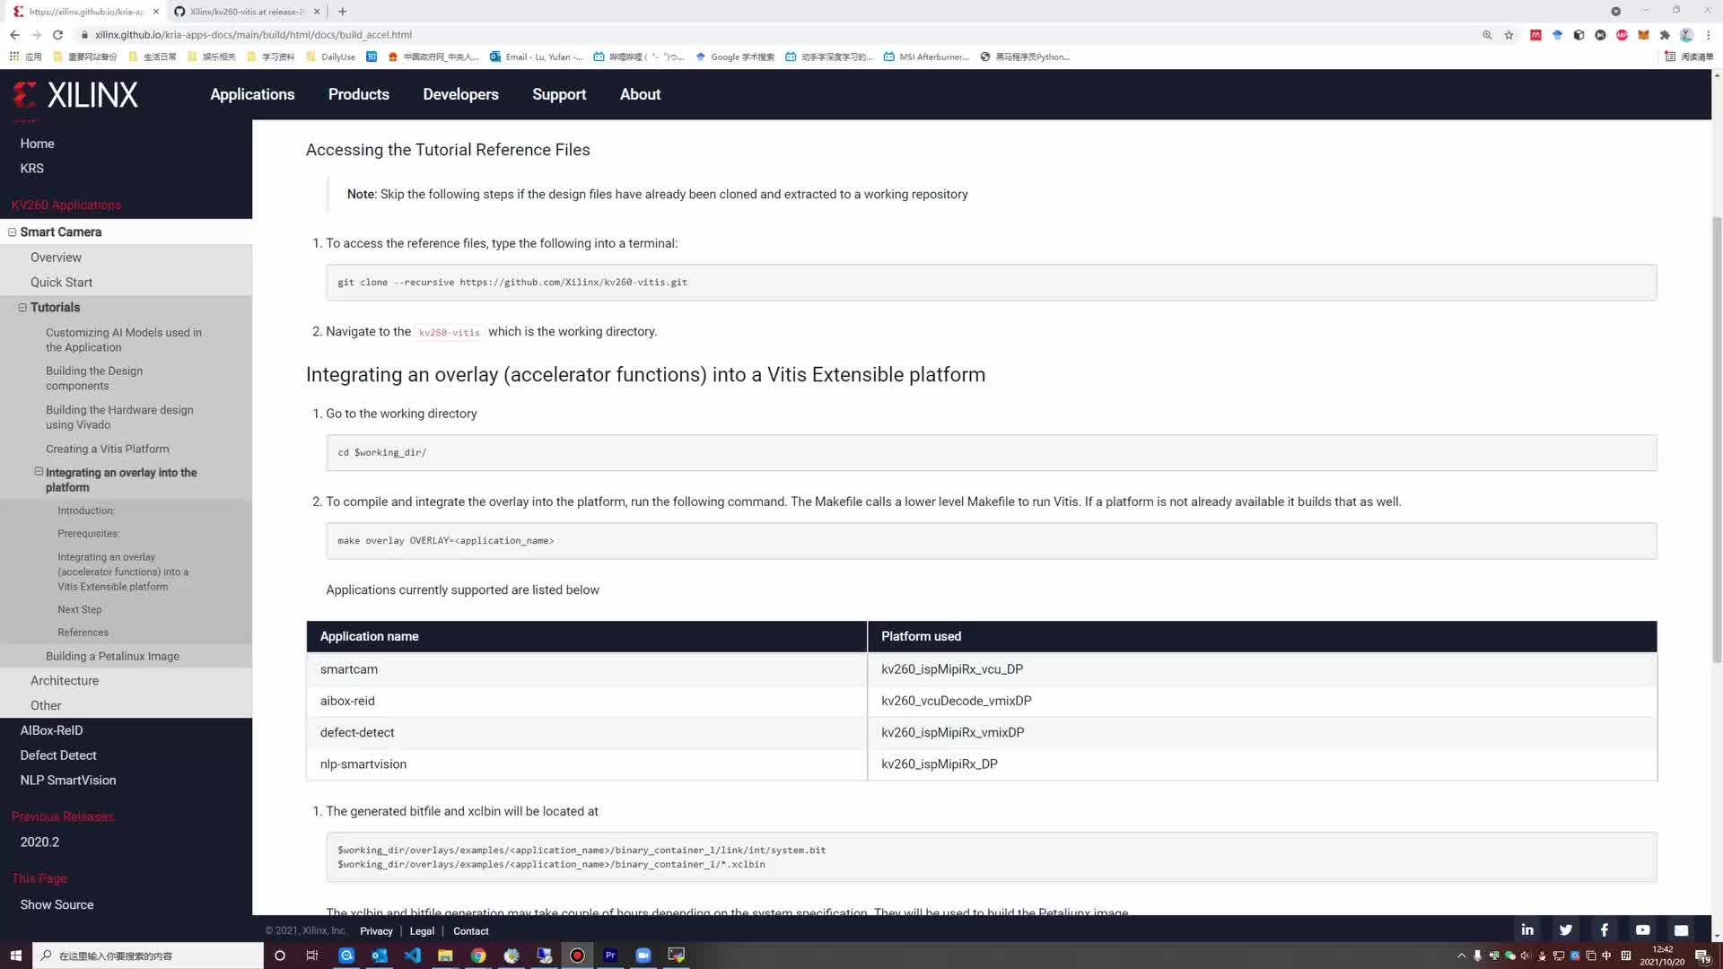1723x969 pixels.
Task: Go to Home in sidebar
Action: pyautogui.click(x=38, y=144)
